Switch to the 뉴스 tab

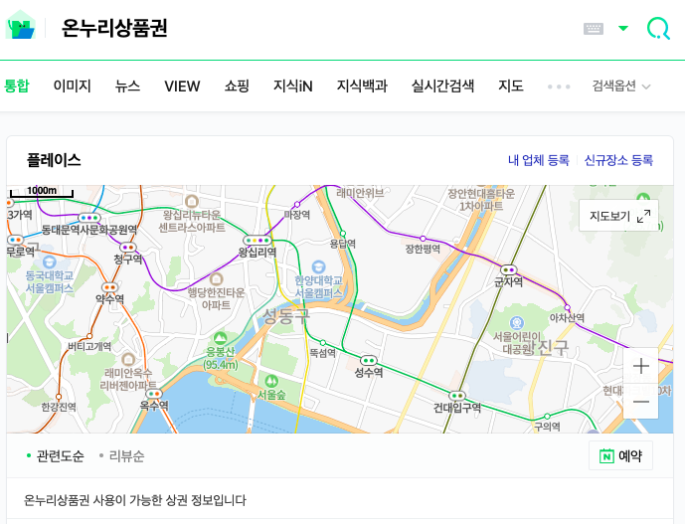point(127,86)
